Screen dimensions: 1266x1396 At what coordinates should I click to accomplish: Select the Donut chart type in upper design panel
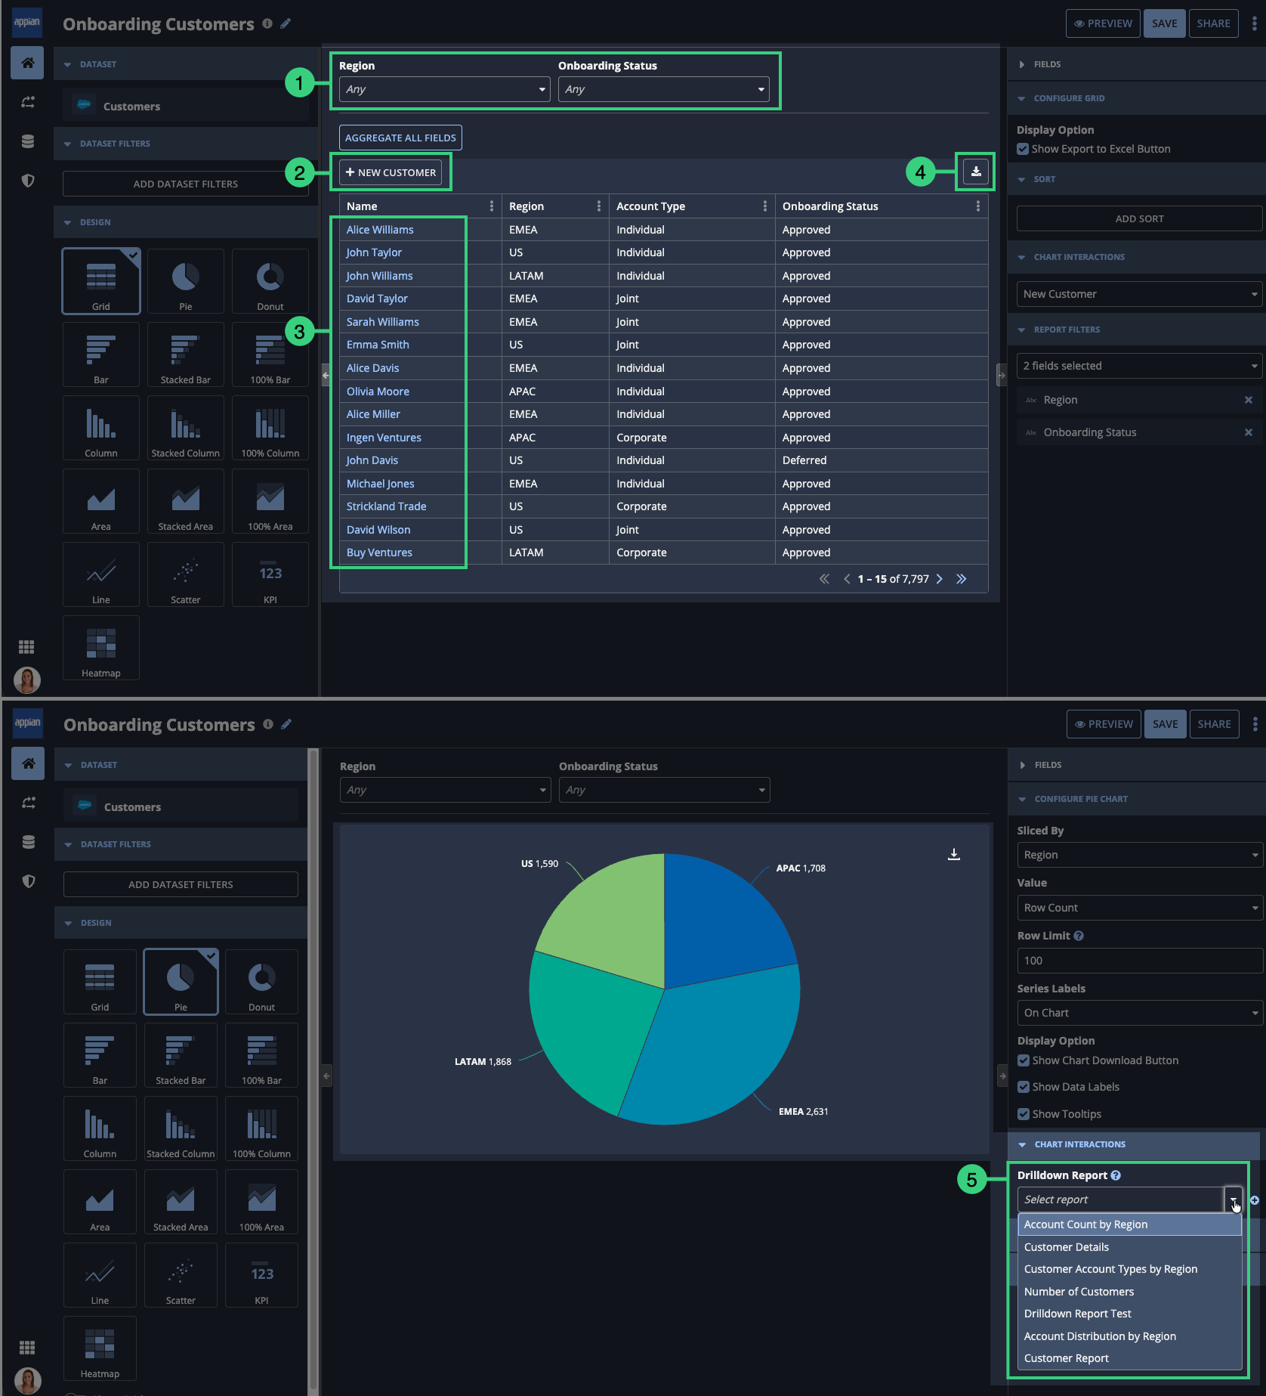pyautogui.click(x=270, y=281)
